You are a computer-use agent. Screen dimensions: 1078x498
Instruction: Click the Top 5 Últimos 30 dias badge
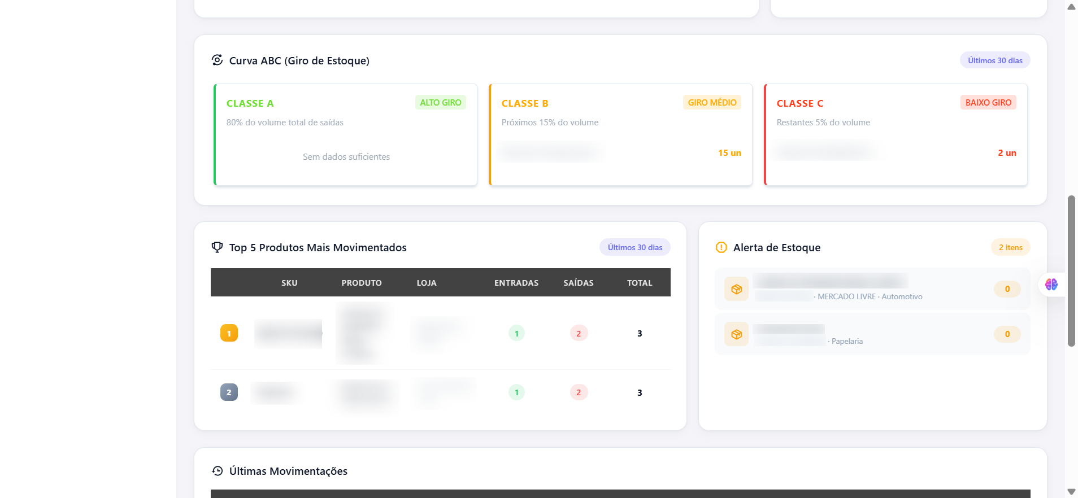pos(635,247)
